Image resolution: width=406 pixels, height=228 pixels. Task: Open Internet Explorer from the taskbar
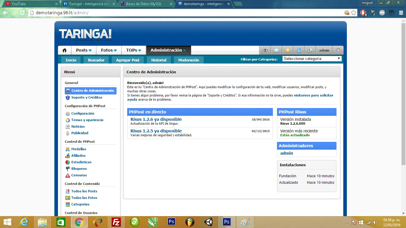(24, 222)
